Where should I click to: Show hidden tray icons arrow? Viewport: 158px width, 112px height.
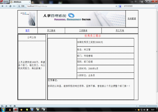point(136,110)
